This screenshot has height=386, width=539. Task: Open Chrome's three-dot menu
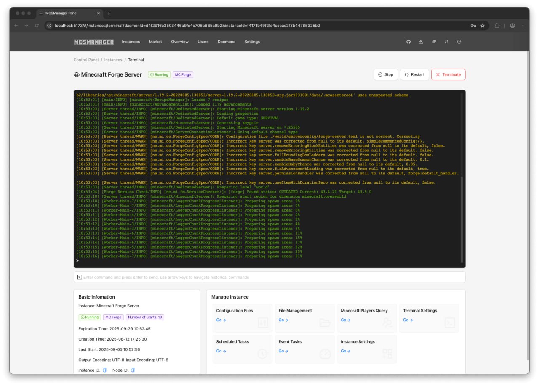(523, 26)
